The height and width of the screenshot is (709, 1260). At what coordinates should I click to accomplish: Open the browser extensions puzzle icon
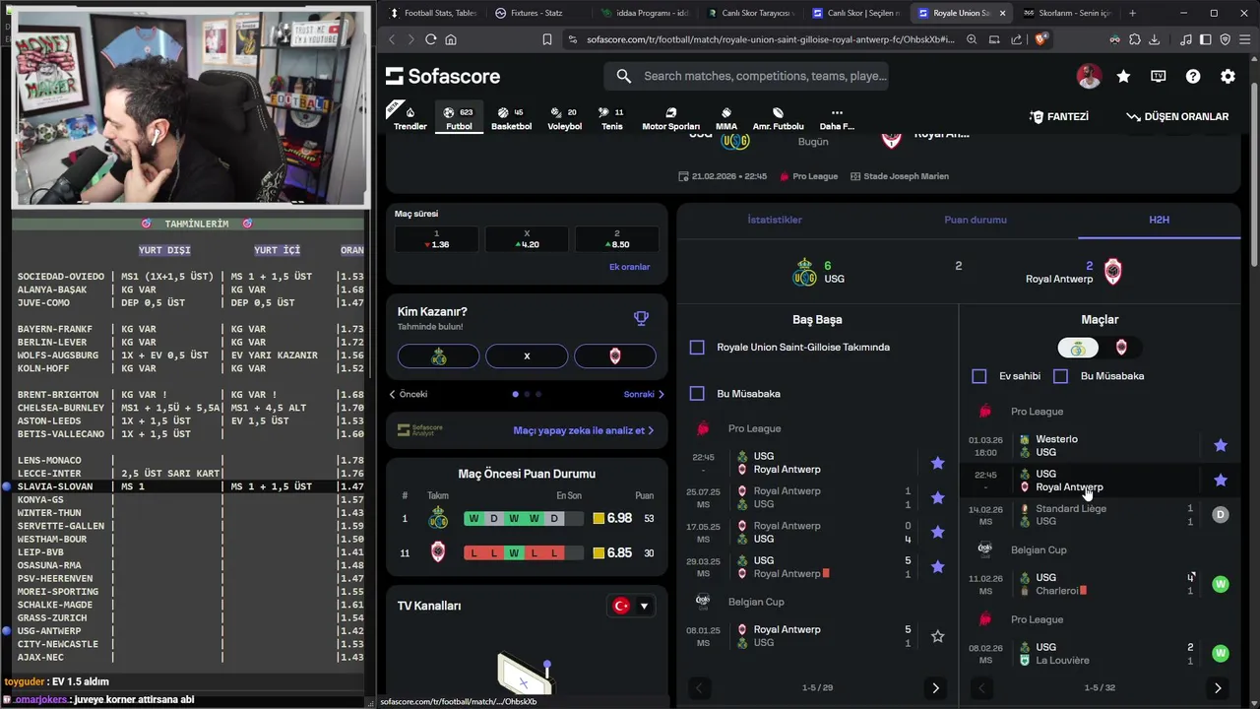pos(1135,39)
